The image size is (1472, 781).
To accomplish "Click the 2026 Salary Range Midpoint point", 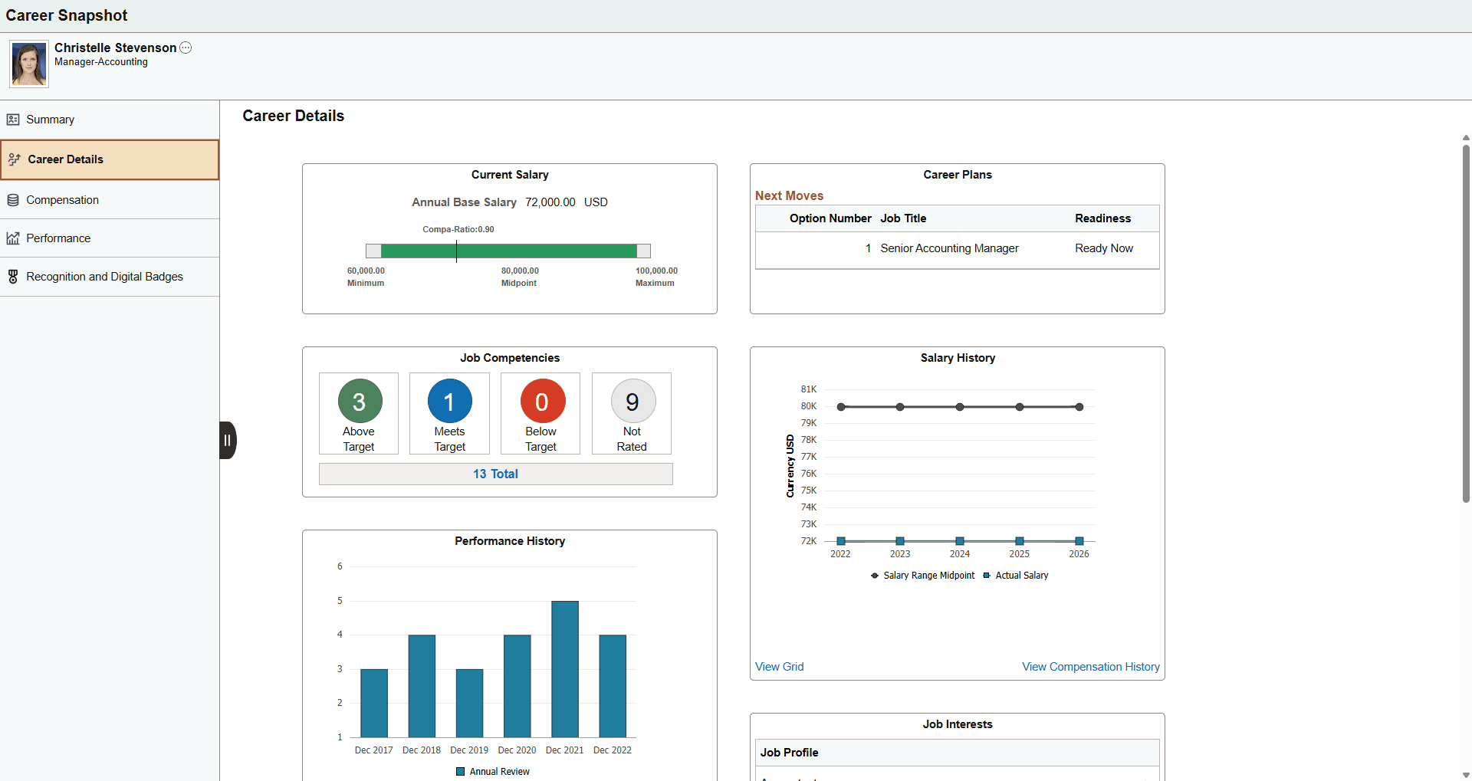I will (1079, 407).
